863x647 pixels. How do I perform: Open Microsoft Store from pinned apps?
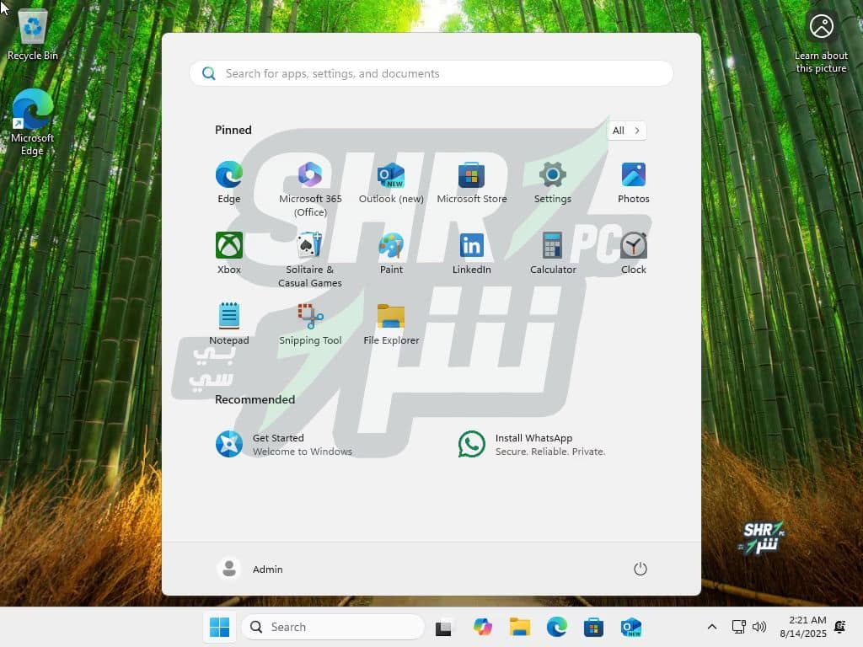472,183
